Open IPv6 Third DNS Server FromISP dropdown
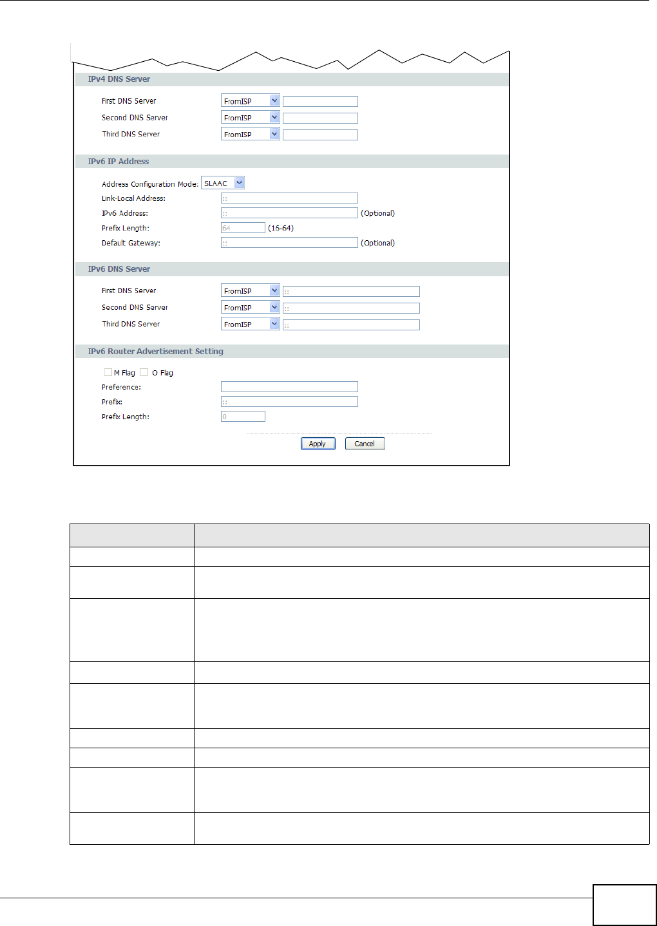The width and height of the screenshot is (657, 926). tap(250, 325)
